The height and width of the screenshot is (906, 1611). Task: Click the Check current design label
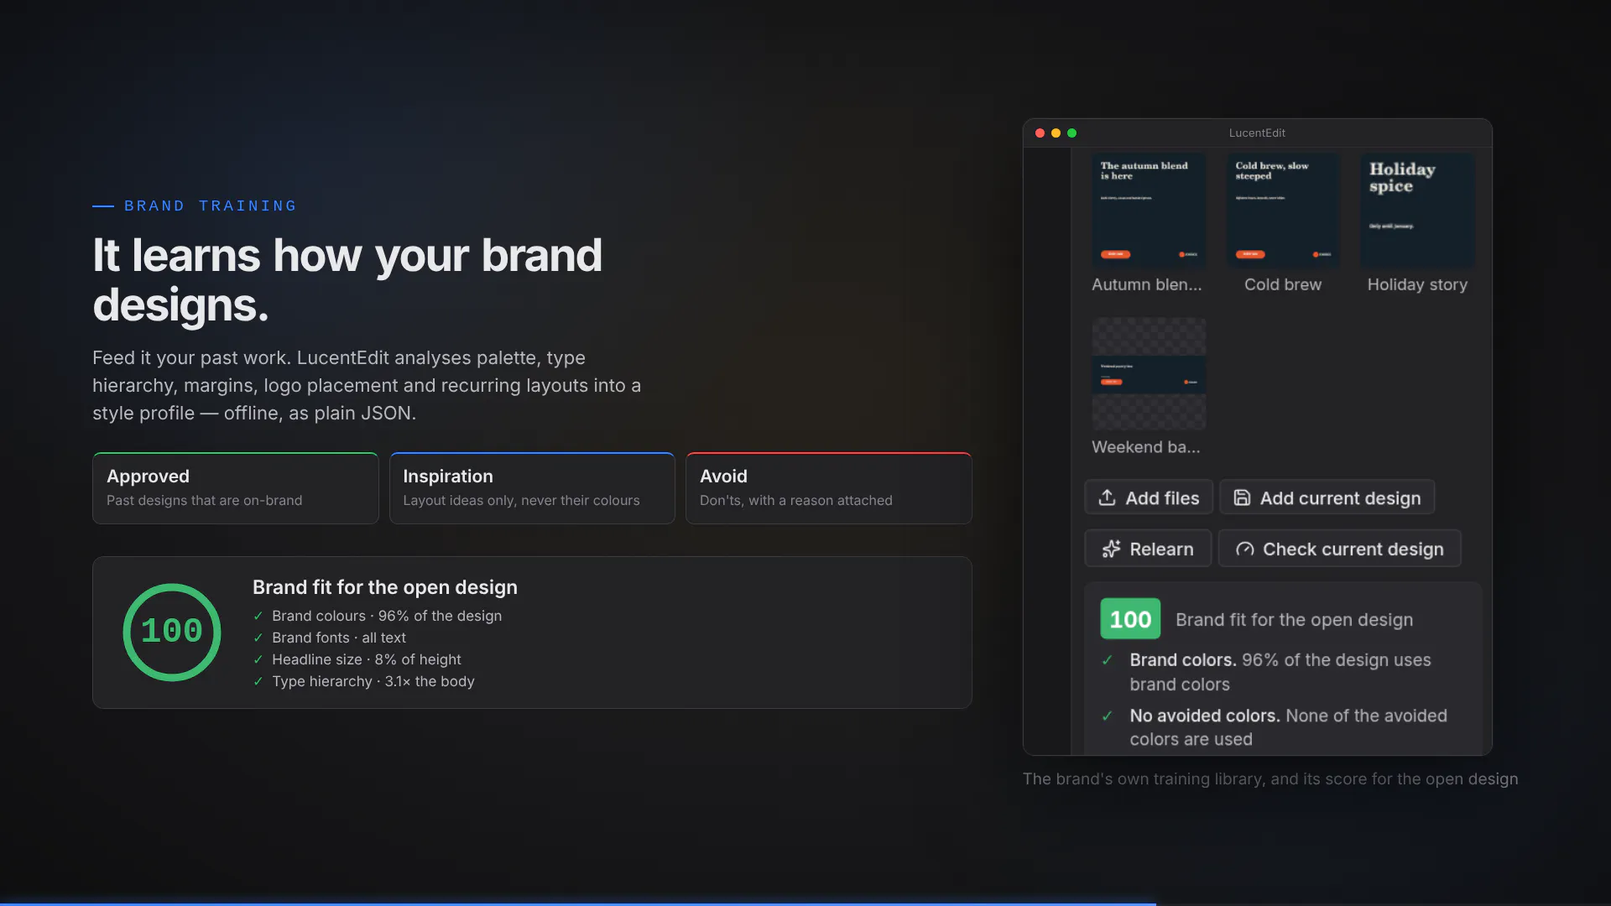(1353, 549)
